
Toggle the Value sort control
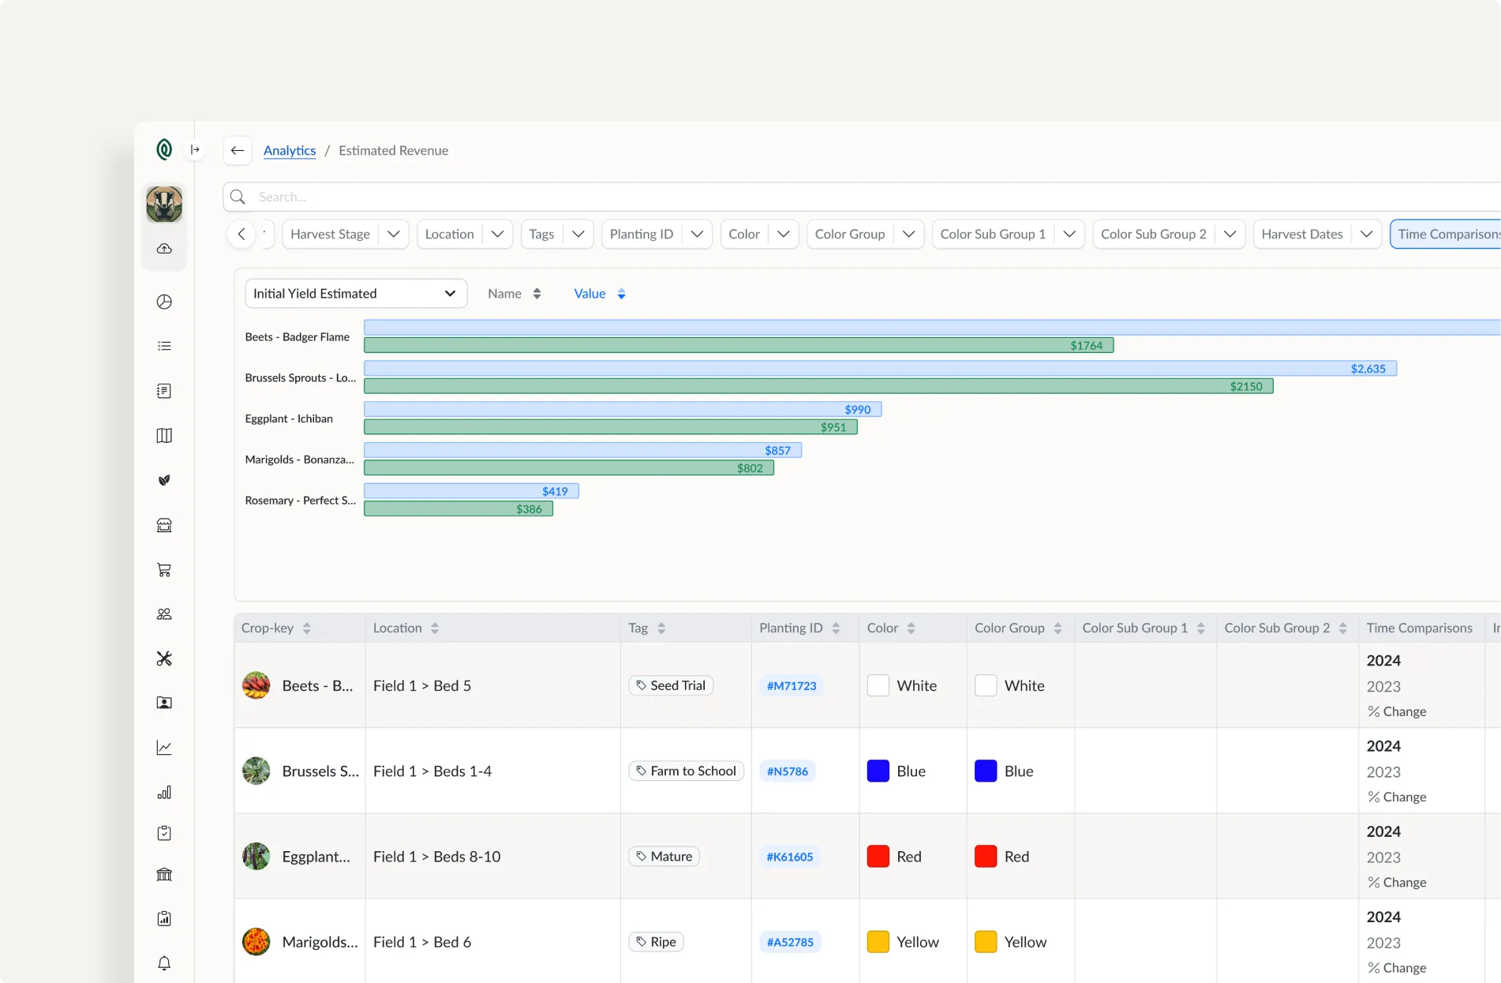click(x=598, y=293)
